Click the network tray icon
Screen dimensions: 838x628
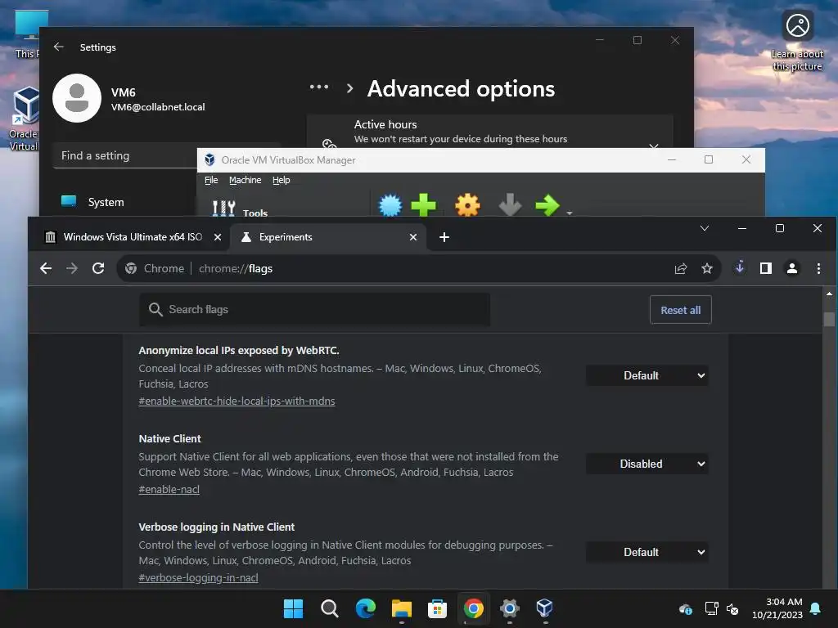(x=711, y=608)
